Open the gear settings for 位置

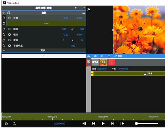coord(9,18)
